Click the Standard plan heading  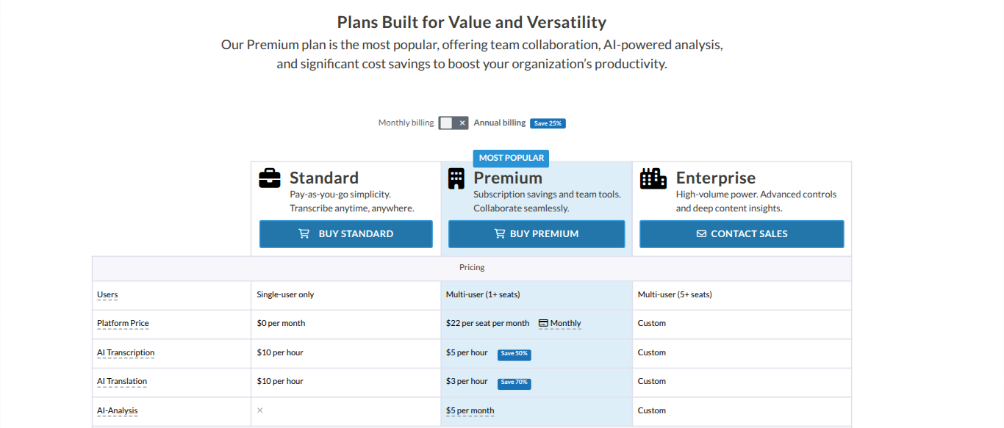[324, 178]
